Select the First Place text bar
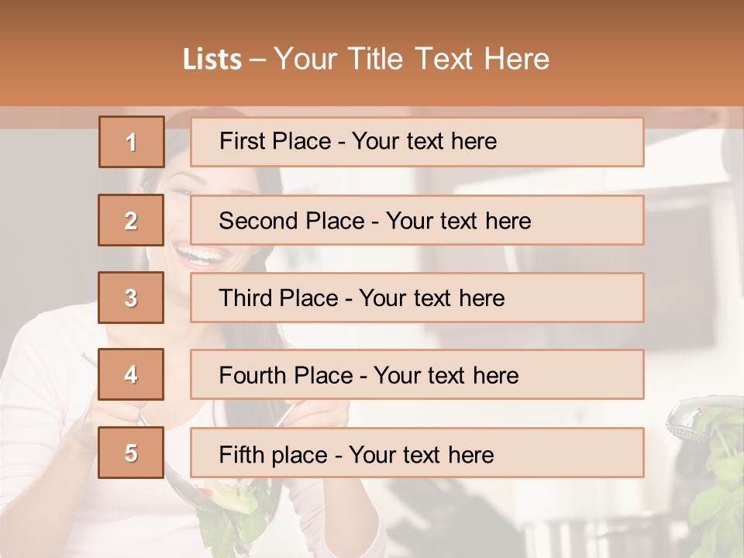This screenshot has height=558, width=744. (x=417, y=142)
